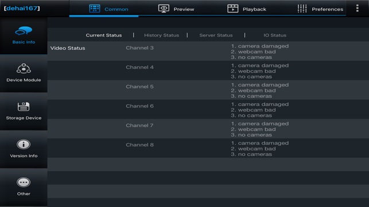Click Channel 3 'webcam bad' text
369x207 pixels.
253,52
